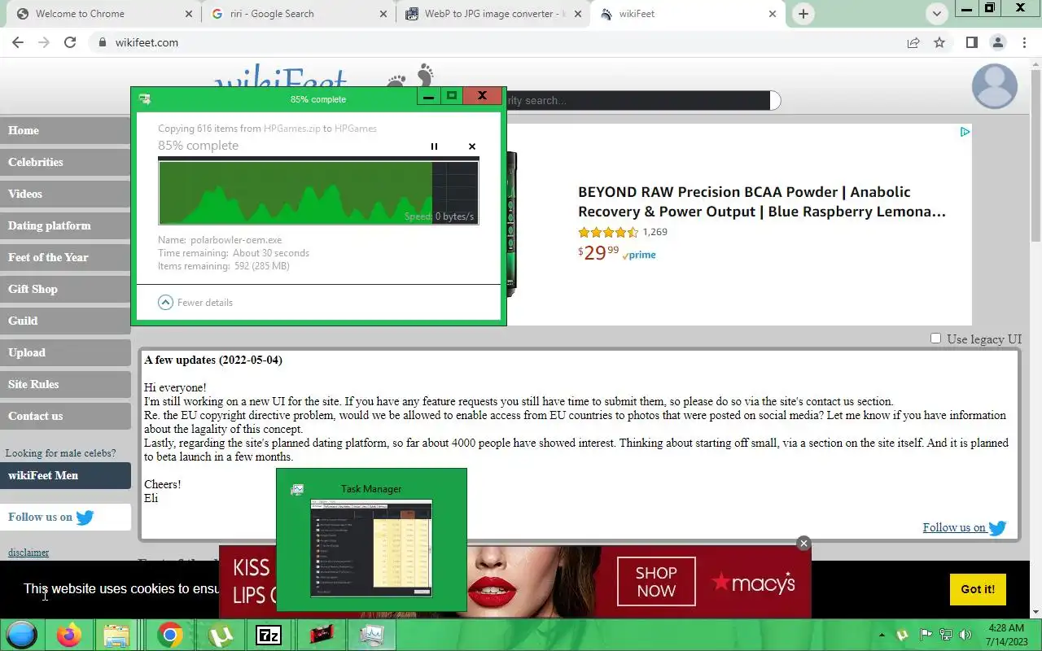Open the Celebrities section
1042x651 pixels.
pyautogui.click(x=65, y=162)
